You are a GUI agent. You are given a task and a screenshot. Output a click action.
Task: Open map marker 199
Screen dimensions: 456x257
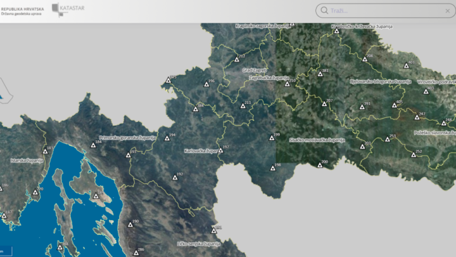(x=270, y=138)
